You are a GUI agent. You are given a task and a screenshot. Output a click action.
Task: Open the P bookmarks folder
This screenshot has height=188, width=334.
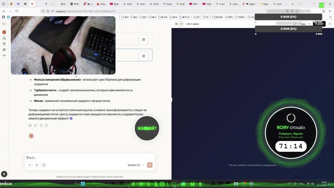125,17
